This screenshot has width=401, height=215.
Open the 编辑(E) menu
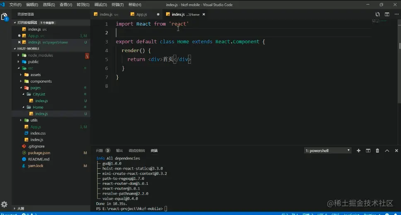32,5
